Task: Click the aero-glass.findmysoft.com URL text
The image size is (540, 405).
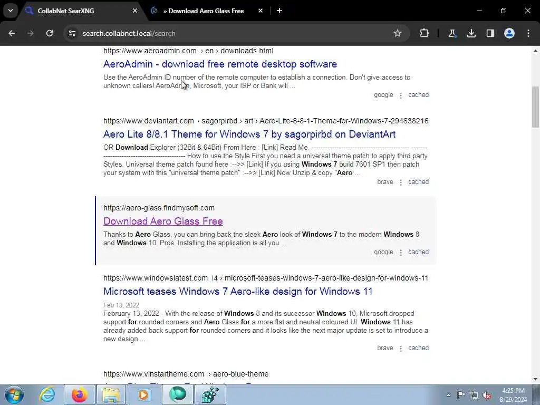Action: click(159, 208)
